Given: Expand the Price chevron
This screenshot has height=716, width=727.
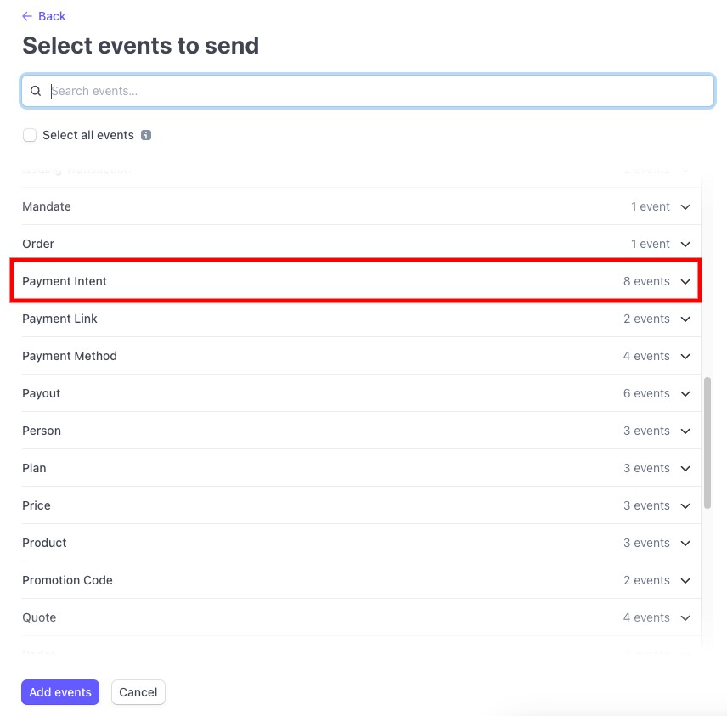Looking at the screenshot, I should (x=685, y=506).
